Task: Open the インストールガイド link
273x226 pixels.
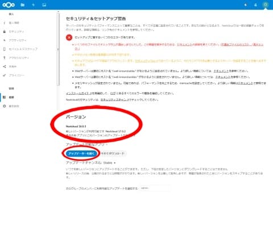Action: (79, 93)
